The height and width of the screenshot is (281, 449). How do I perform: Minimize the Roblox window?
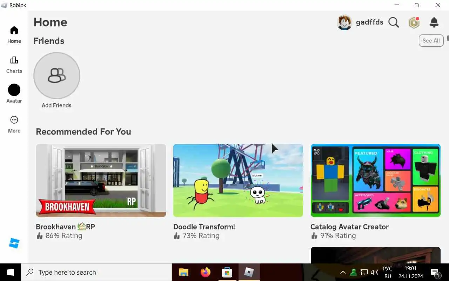click(x=397, y=5)
